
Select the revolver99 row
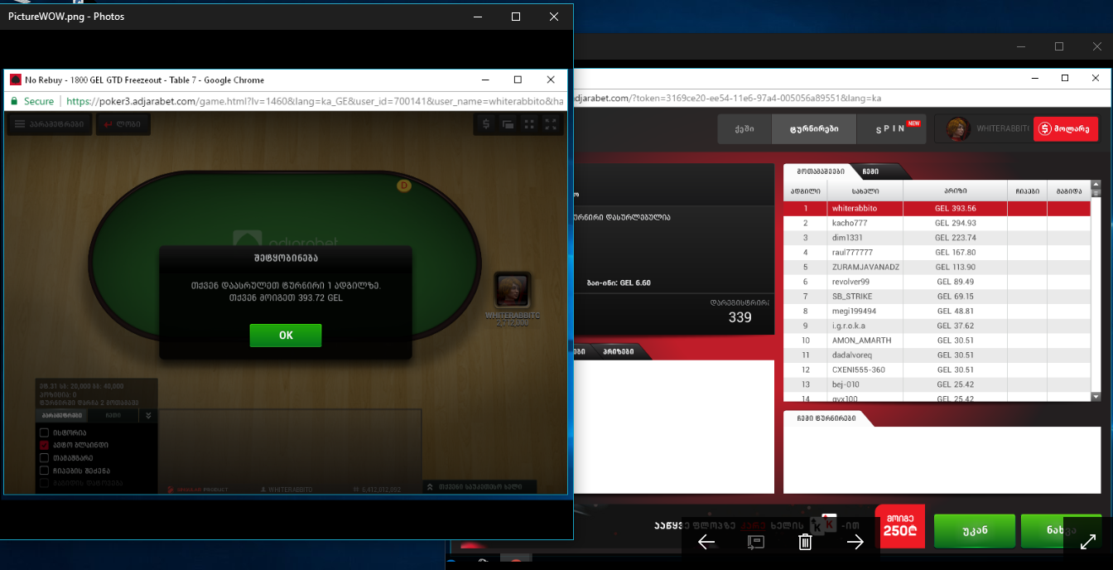937,282
